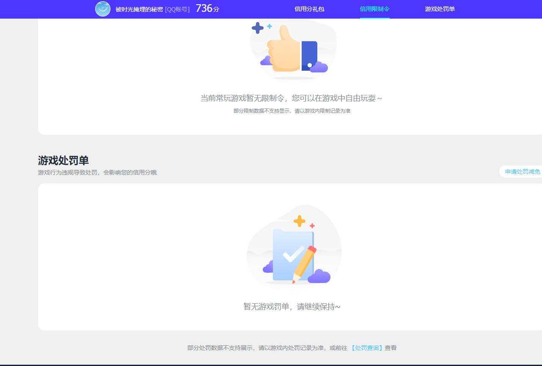
Task: Click text 当前常玩游戏暂无限制令
Action: click(x=242, y=98)
